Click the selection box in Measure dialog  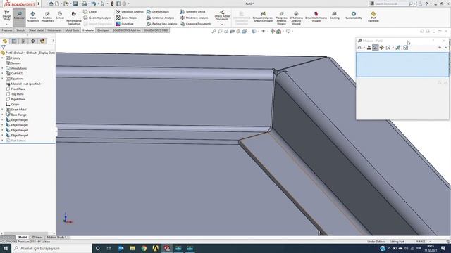[x=402, y=65]
